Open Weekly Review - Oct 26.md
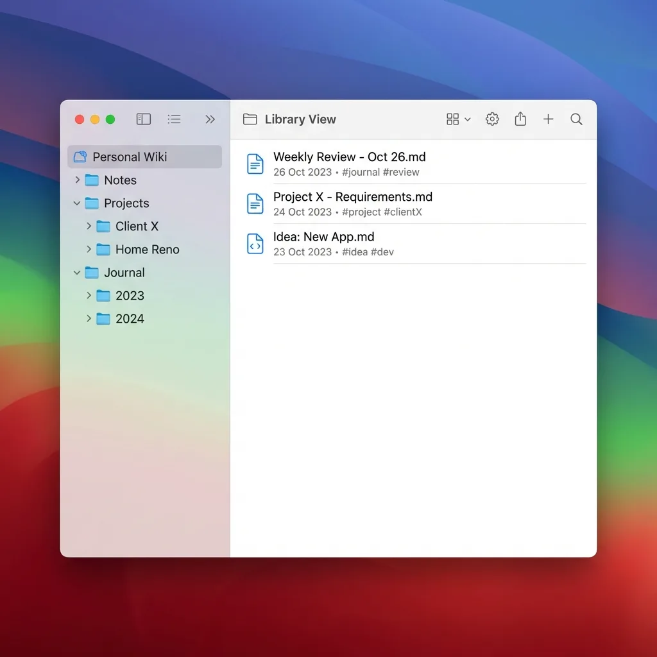Screen dimensions: 657x657 click(x=349, y=157)
